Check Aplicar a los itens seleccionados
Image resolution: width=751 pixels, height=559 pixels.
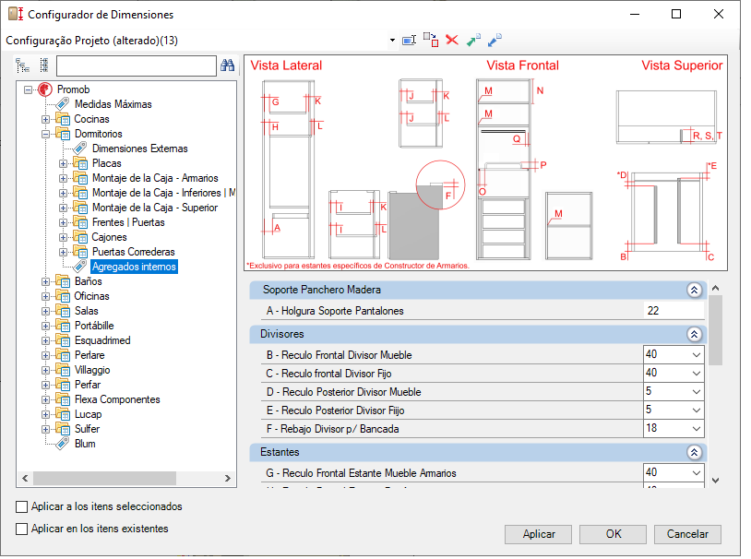[x=21, y=506]
